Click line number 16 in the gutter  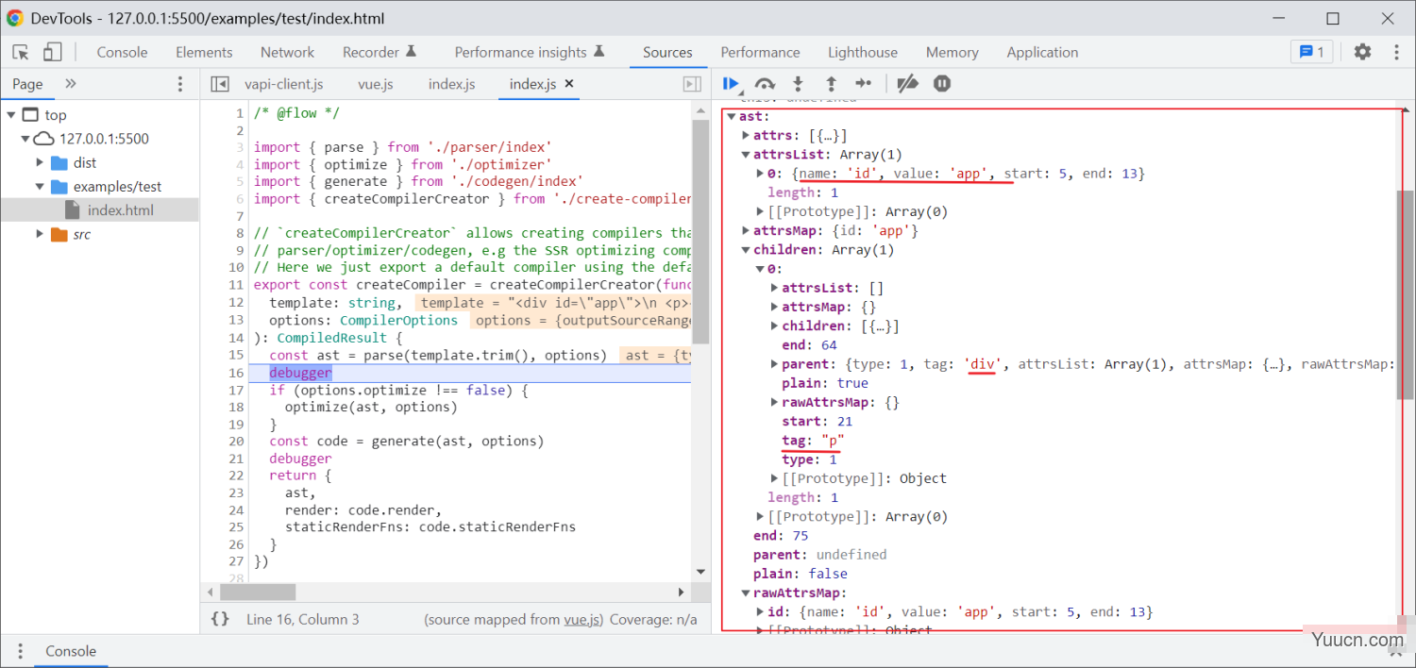(x=236, y=373)
